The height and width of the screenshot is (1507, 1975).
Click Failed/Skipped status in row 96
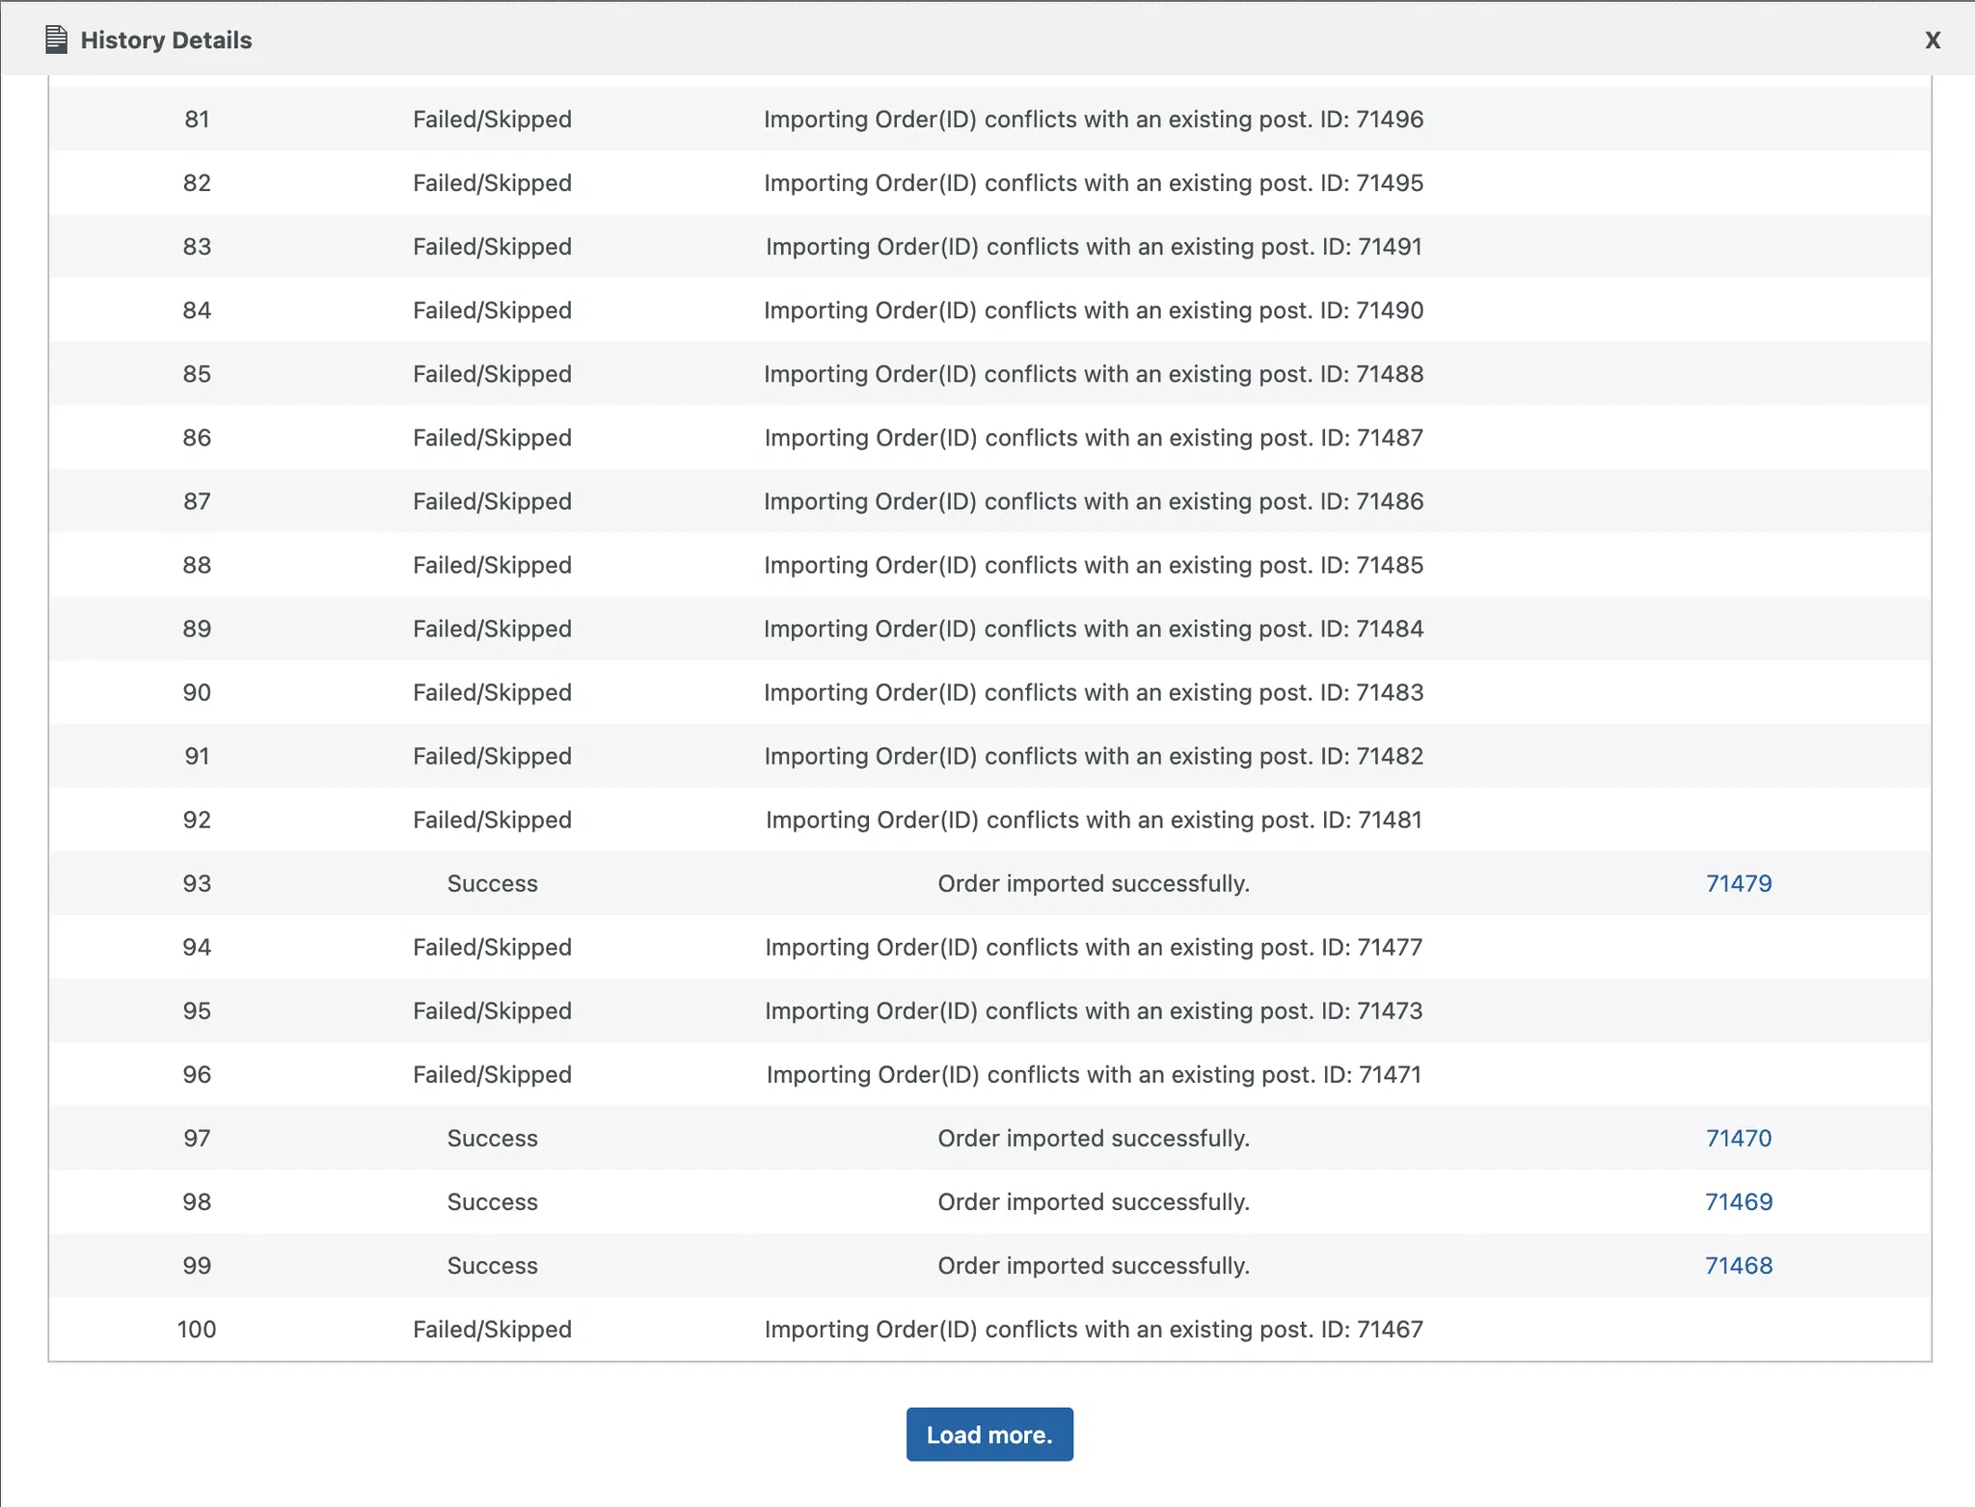492,1074
